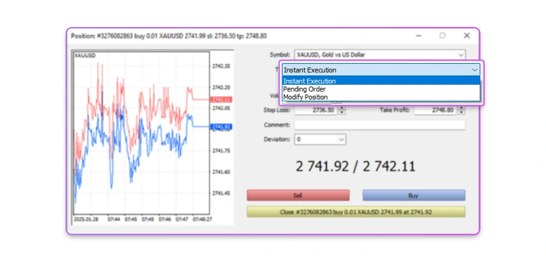Click the Take Profit value field
This screenshot has width=546, height=264.
(434, 111)
